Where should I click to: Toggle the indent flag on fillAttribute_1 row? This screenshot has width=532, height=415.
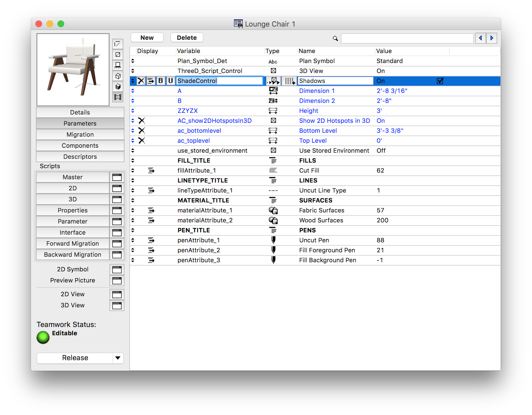click(151, 170)
